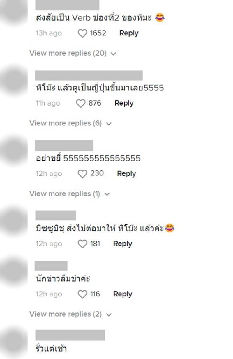This screenshot has width=233, height=359.
Task: Like the comment with 1652 likes
Action: (x=83, y=33)
